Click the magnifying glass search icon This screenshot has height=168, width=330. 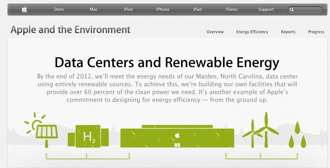(x=292, y=9)
